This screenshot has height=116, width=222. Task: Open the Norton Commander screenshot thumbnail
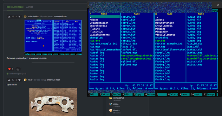tap(53, 37)
